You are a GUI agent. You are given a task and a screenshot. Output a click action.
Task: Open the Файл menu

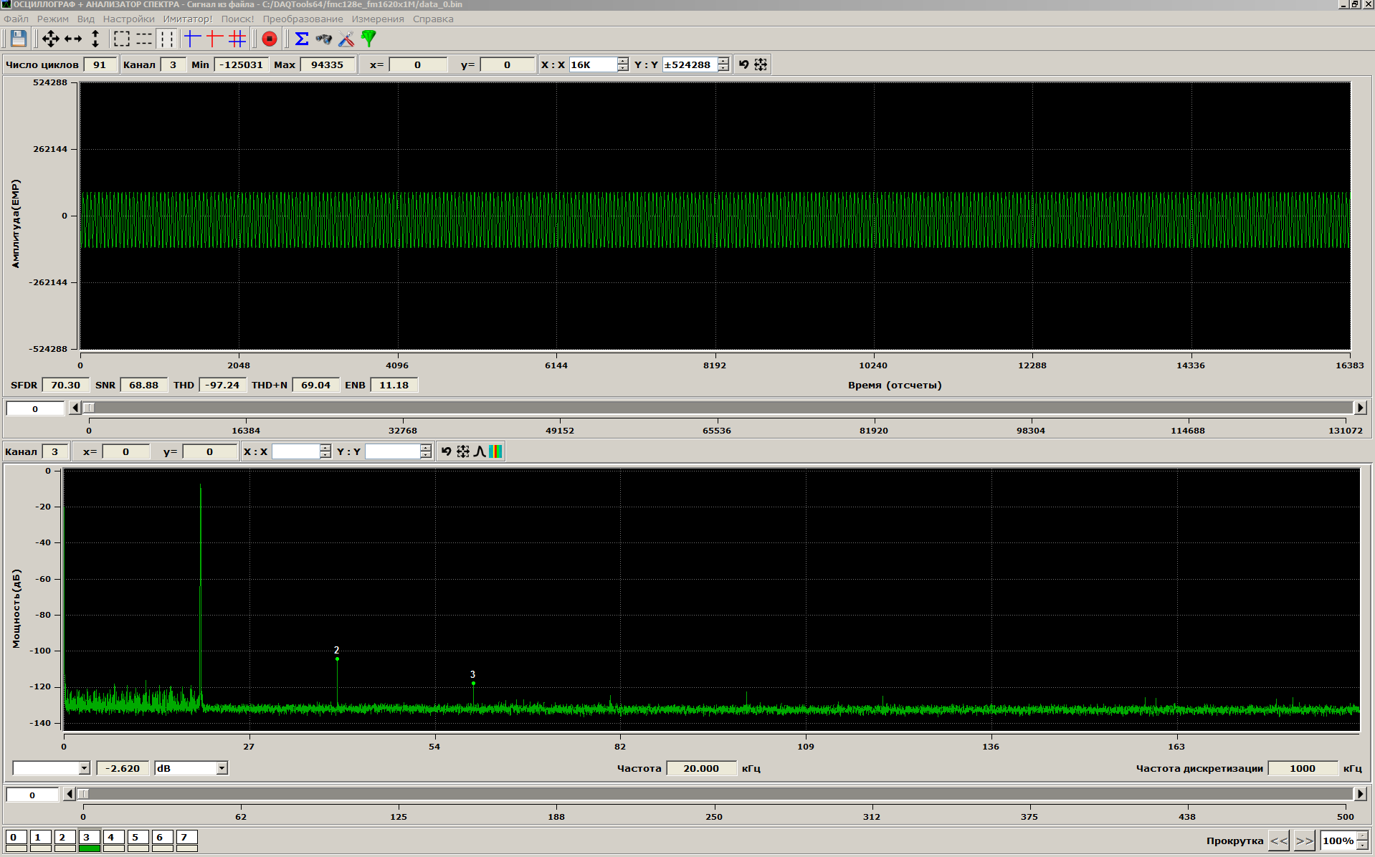(x=16, y=19)
